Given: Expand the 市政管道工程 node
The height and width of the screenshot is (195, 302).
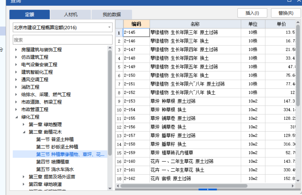Looking at the screenshot, I should (16, 109).
